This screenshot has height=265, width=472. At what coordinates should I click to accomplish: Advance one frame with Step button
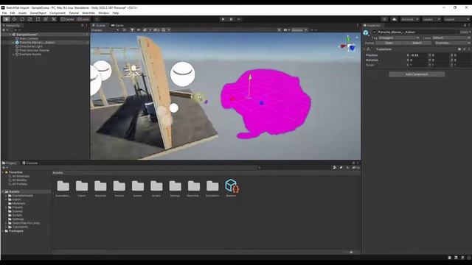pos(239,19)
